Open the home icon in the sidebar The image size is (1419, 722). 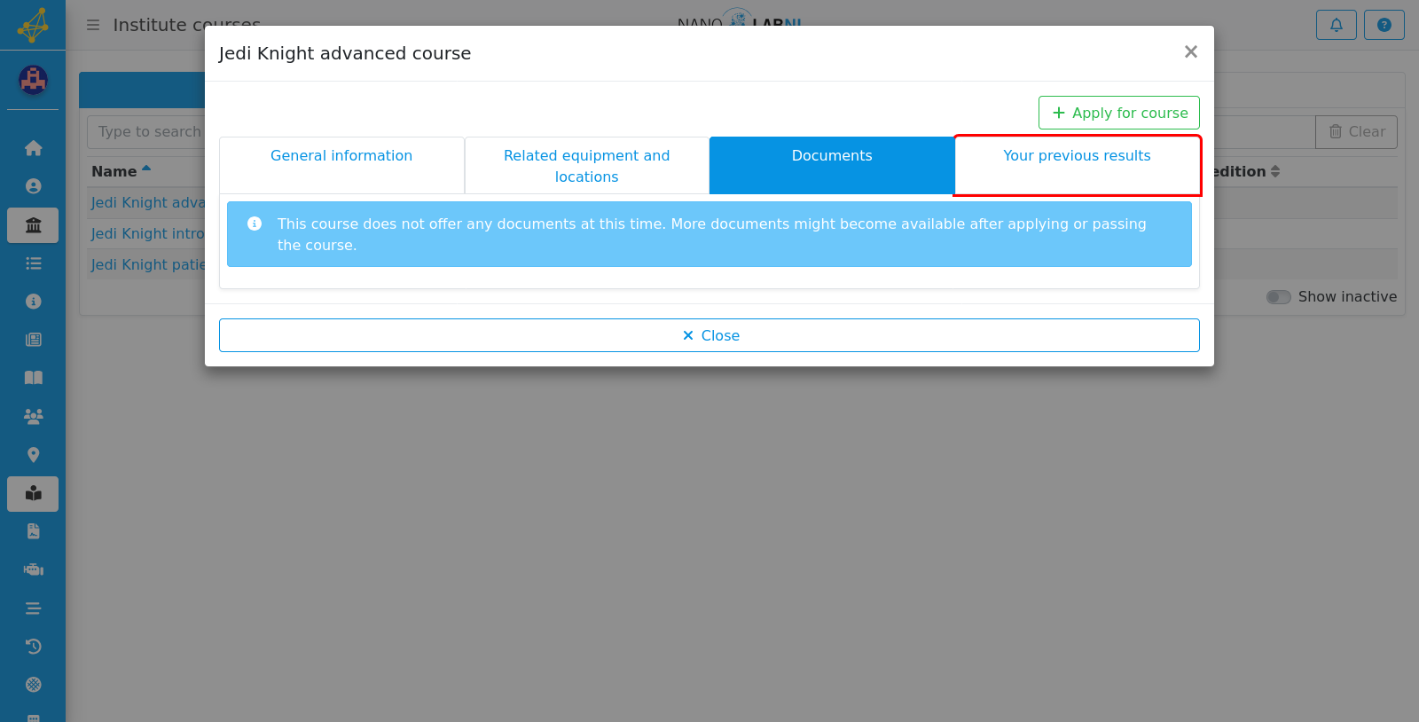(x=33, y=148)
